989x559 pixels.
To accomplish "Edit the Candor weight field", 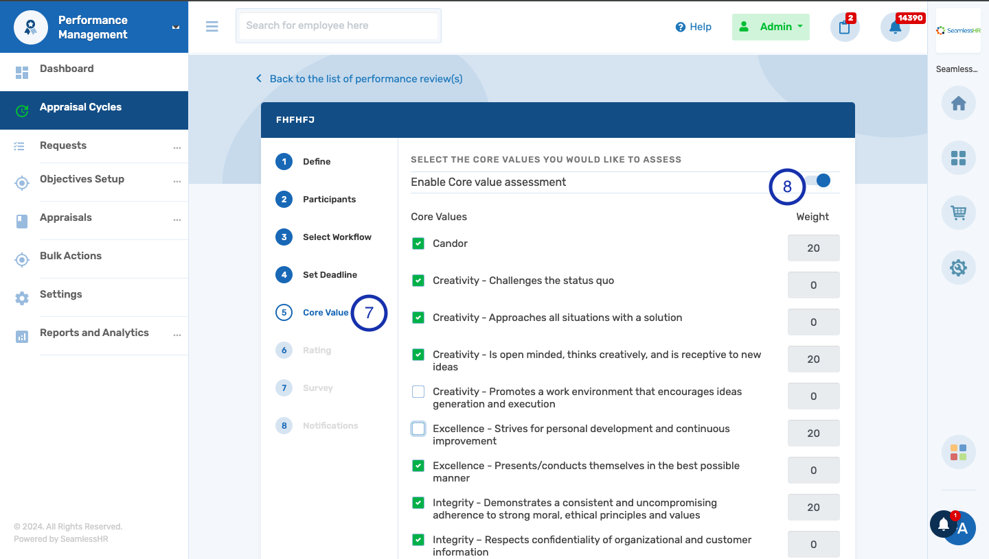I will pos(814,248).
